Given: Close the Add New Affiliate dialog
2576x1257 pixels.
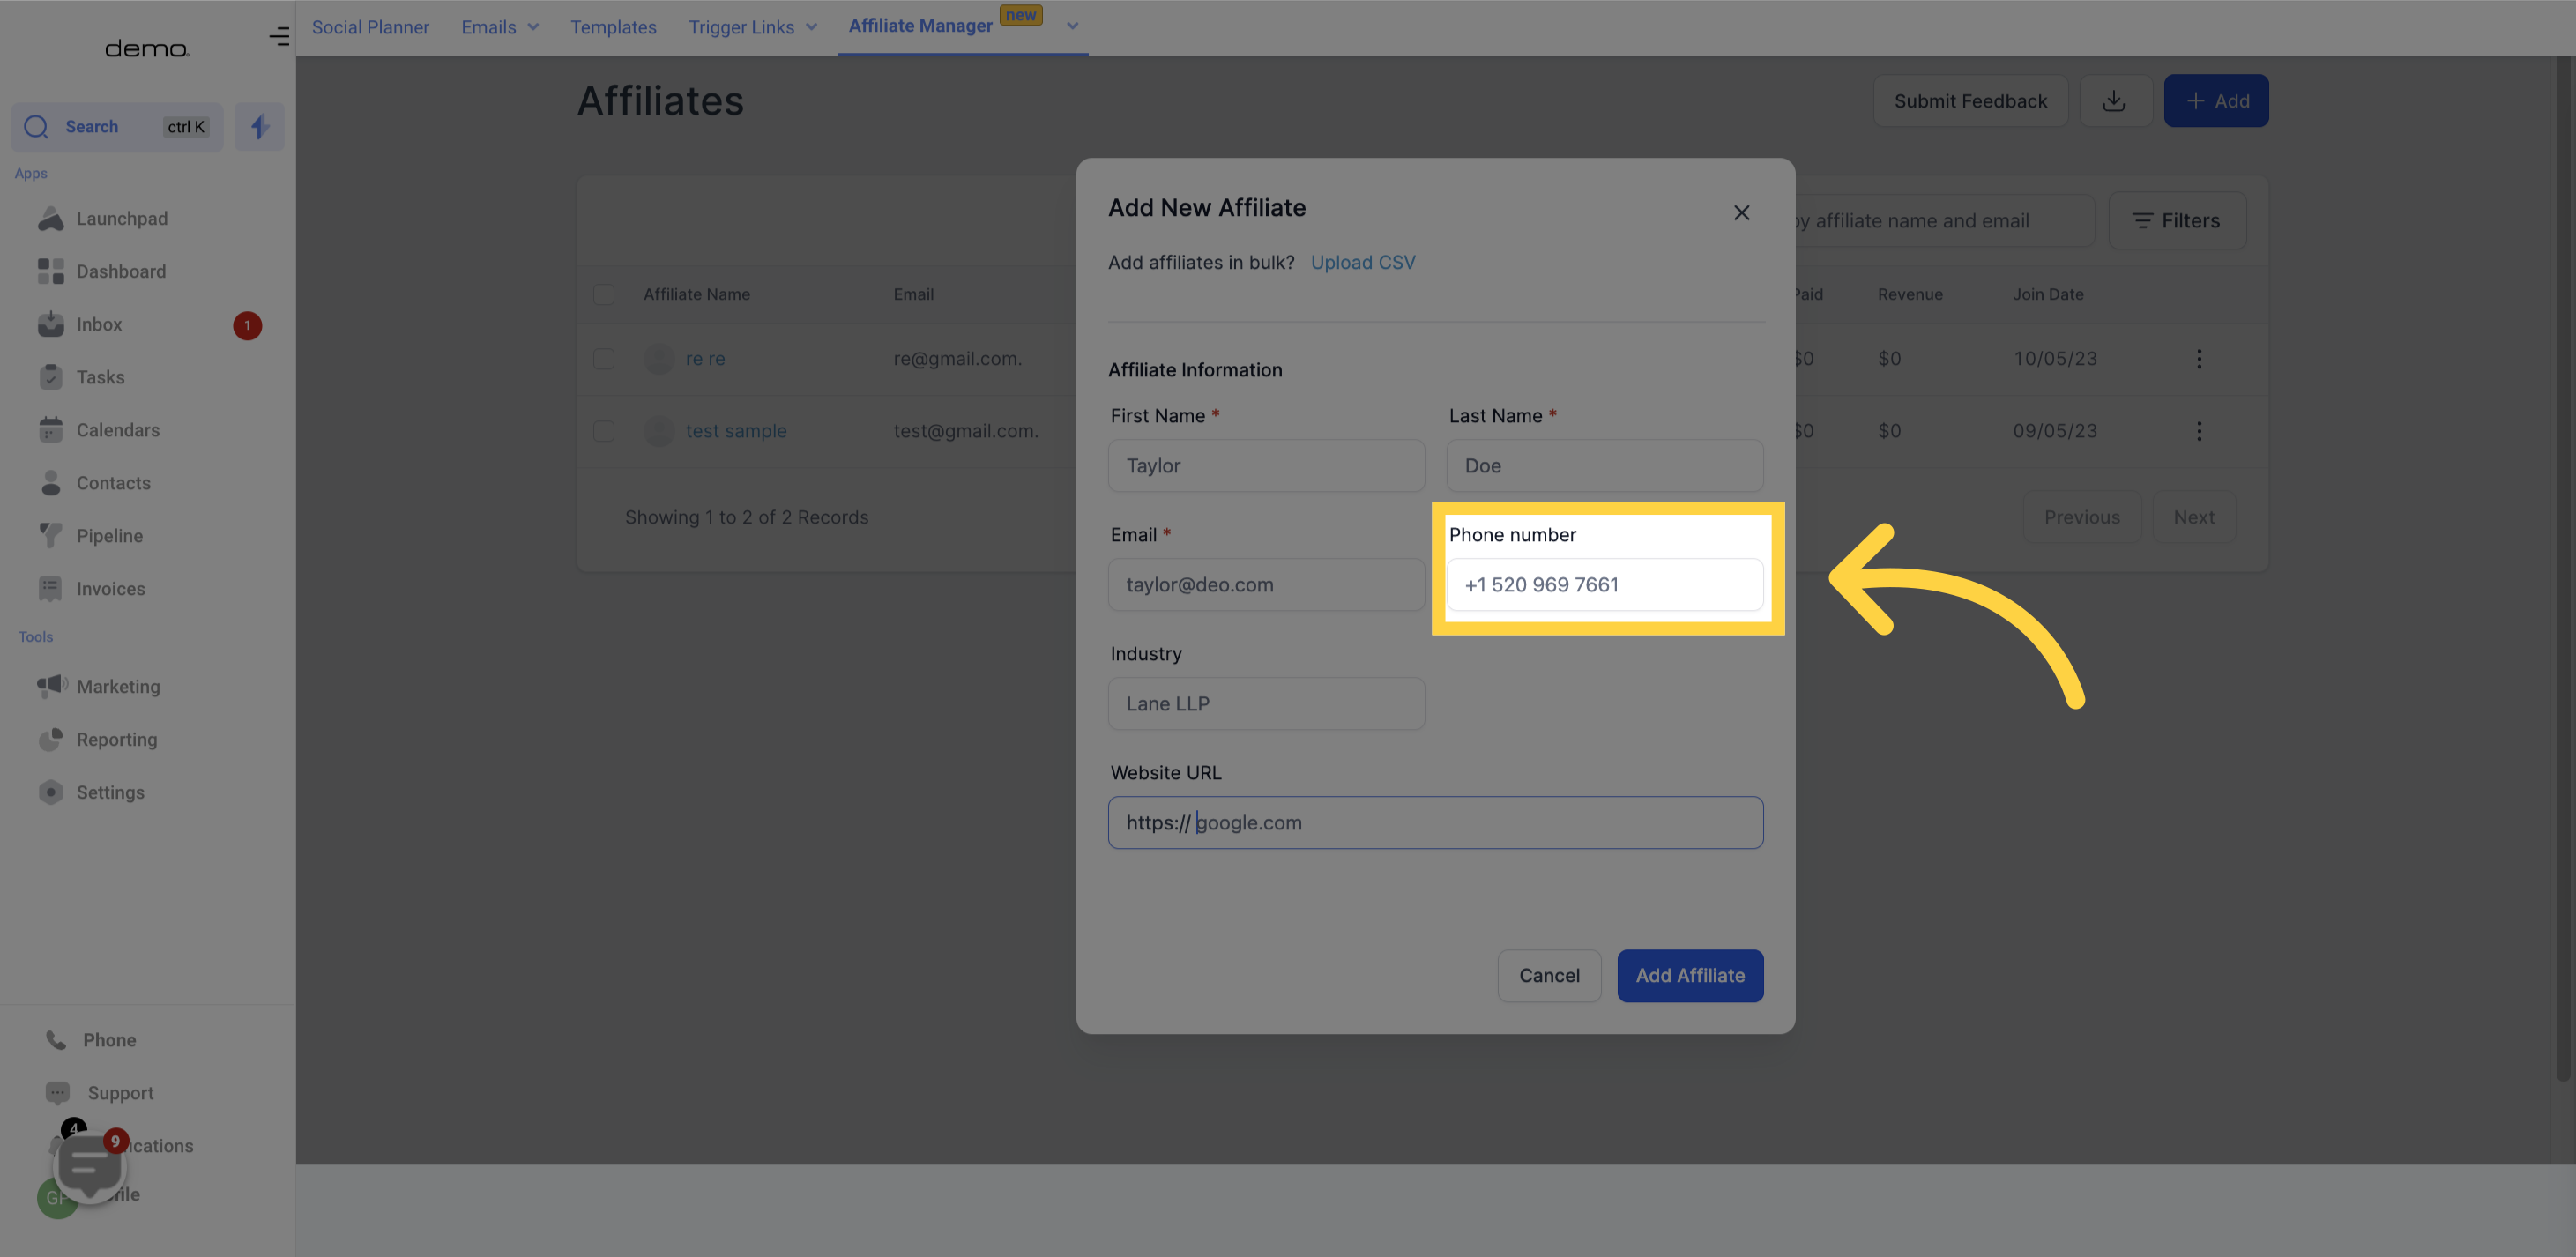Looking at the screenshot, I should tap(1741, 213).
